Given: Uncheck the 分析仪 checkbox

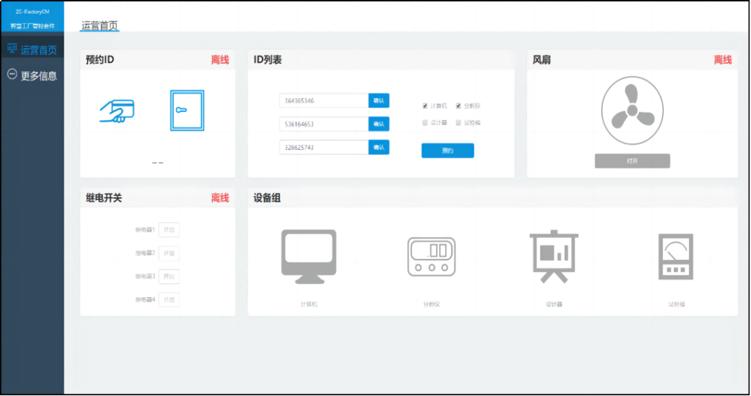Looking at the screenshot, I should coord(458,106).
